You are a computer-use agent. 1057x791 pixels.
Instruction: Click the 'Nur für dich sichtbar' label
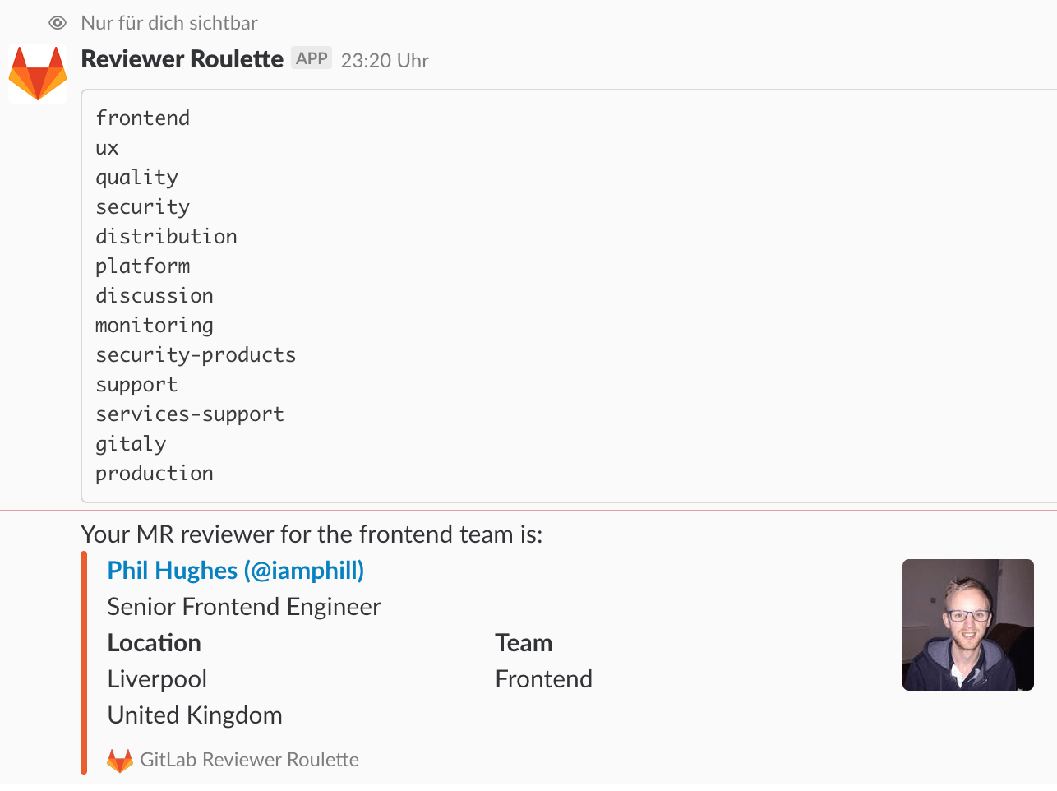(168, 23)
